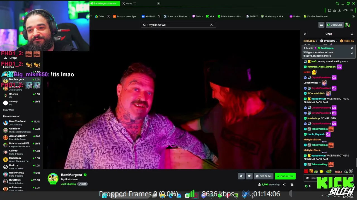The image size is (357, 200).
Task: Open the browser settings sliders menu
Action: (x=352, y=10)
